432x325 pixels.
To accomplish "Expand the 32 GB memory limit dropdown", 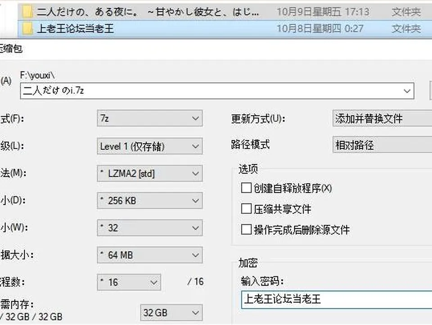I will 171,312.
